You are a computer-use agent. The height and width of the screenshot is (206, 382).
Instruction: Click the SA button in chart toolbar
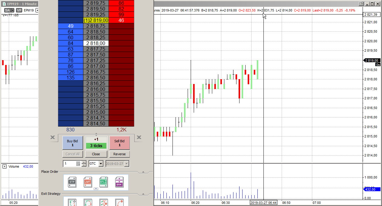point(8,10)
